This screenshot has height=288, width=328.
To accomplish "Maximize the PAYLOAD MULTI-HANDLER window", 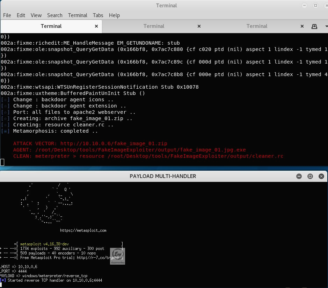I will [310, 176].
